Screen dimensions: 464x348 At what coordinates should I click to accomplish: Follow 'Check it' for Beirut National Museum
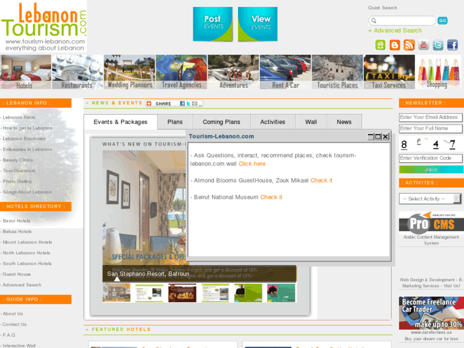pos(271,197)
